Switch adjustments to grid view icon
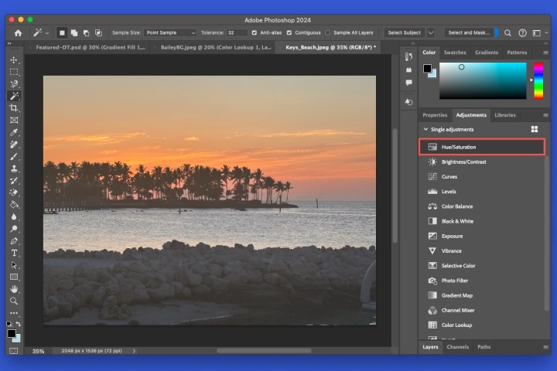The image size is (557, 371). pyautogui.click(x=534, y=129)
